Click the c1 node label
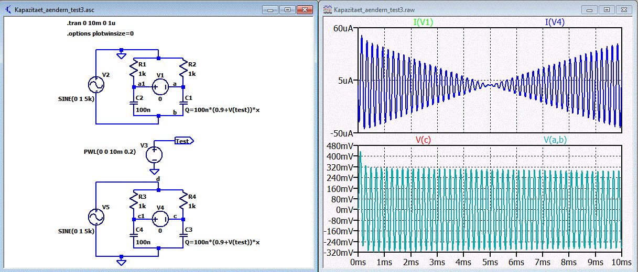The image size is (638, 272). click(x=141, y=215)
